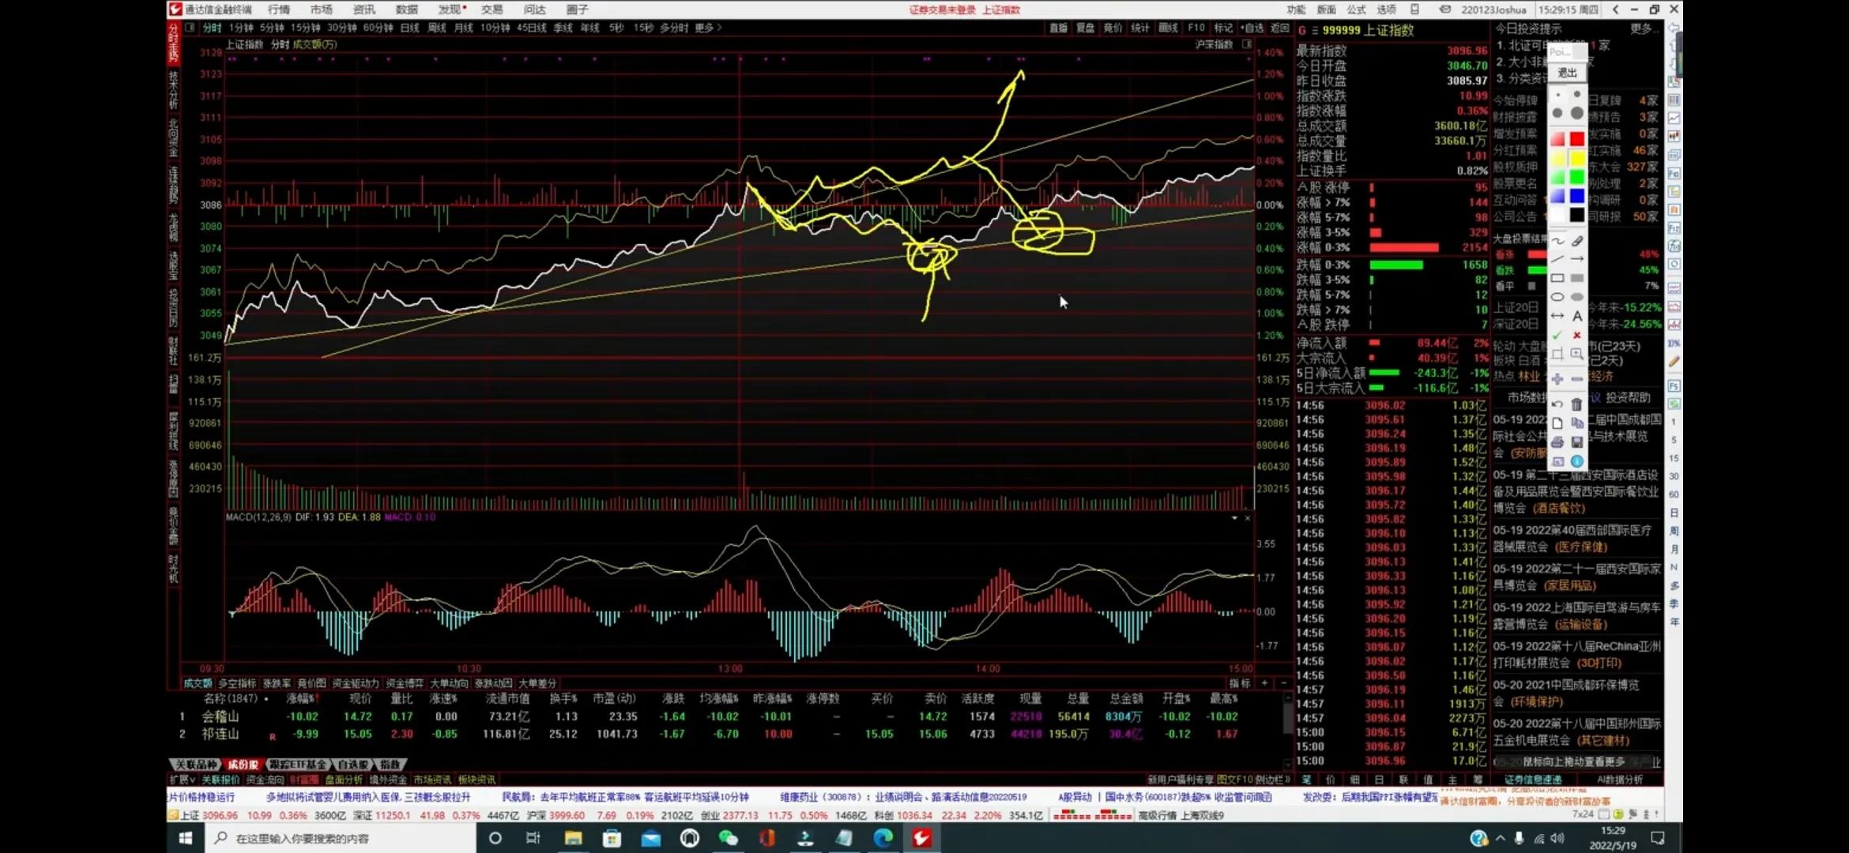Select the hollow ellipse drawing tool
Viewport: 1849px width, 853px height.
click(1557, 297)
